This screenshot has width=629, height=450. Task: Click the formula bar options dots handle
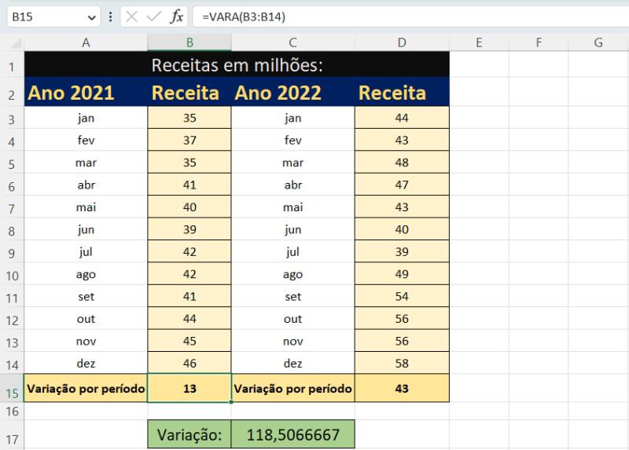point(110,16)
